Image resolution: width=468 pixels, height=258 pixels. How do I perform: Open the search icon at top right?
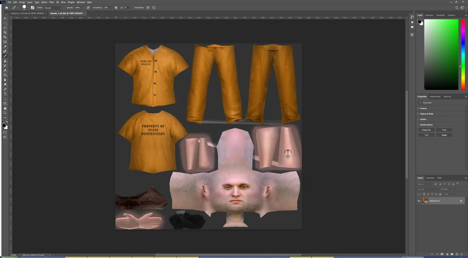pyautogui.click(x=457, y=8)
